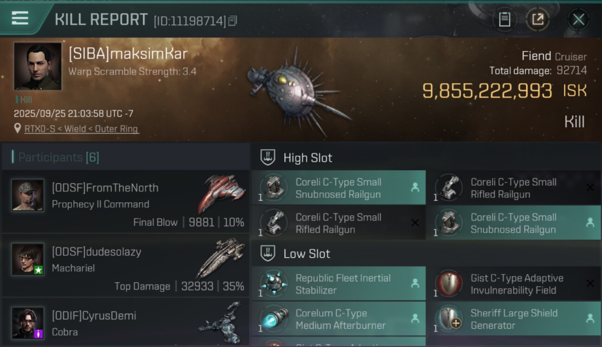Open the RTX0-S Wield Outer Ring location link
Image resolution: width=602 pixels, height=347 pixels.
82,129
